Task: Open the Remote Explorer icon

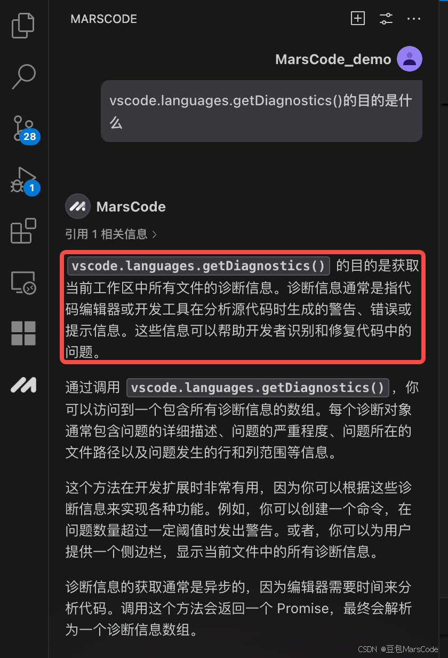Action: point(23,283)
